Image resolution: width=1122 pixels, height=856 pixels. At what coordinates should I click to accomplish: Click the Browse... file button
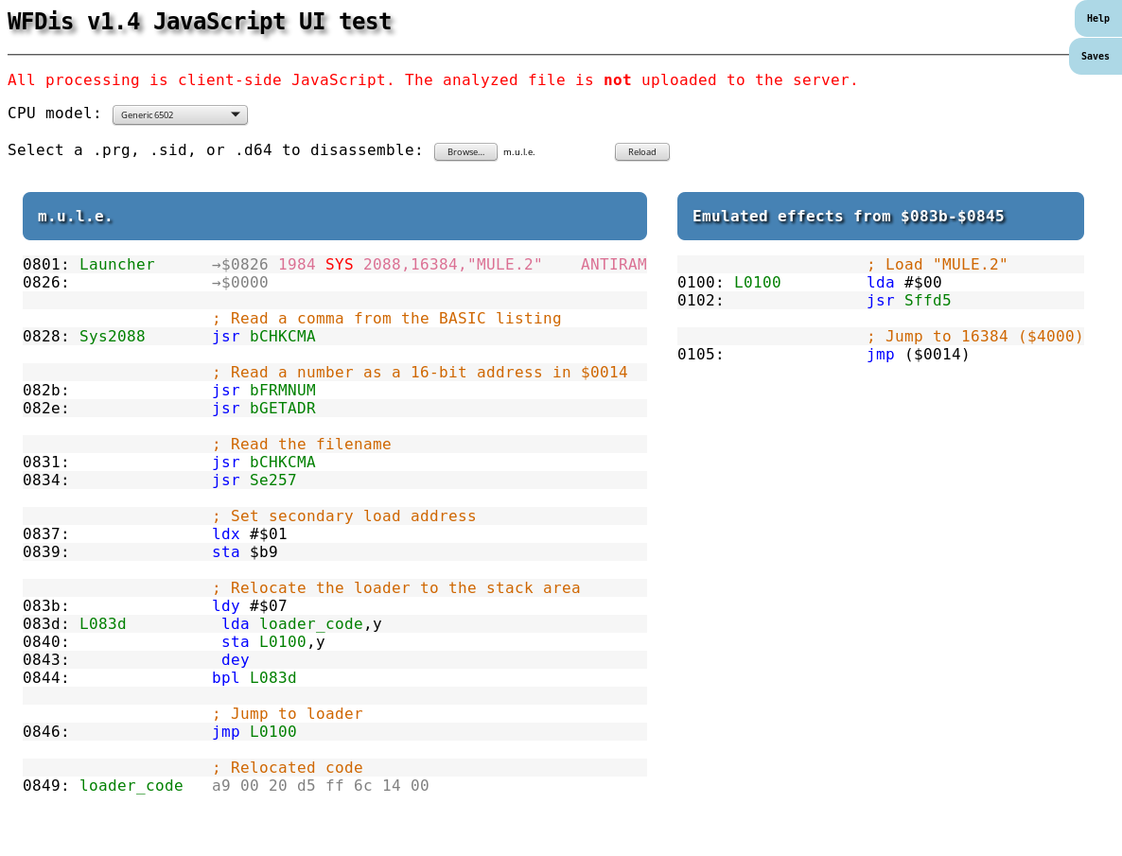click(x=465, y=152)
